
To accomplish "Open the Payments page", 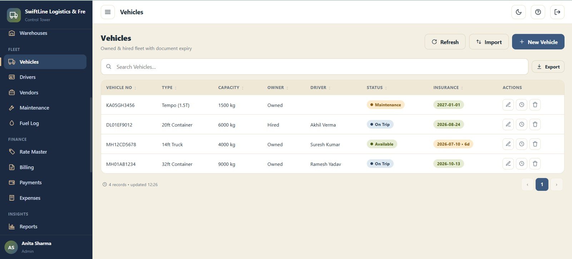I will click(x=45, y=183).
